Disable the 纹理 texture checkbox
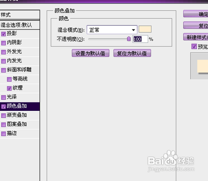 [9, 88]
